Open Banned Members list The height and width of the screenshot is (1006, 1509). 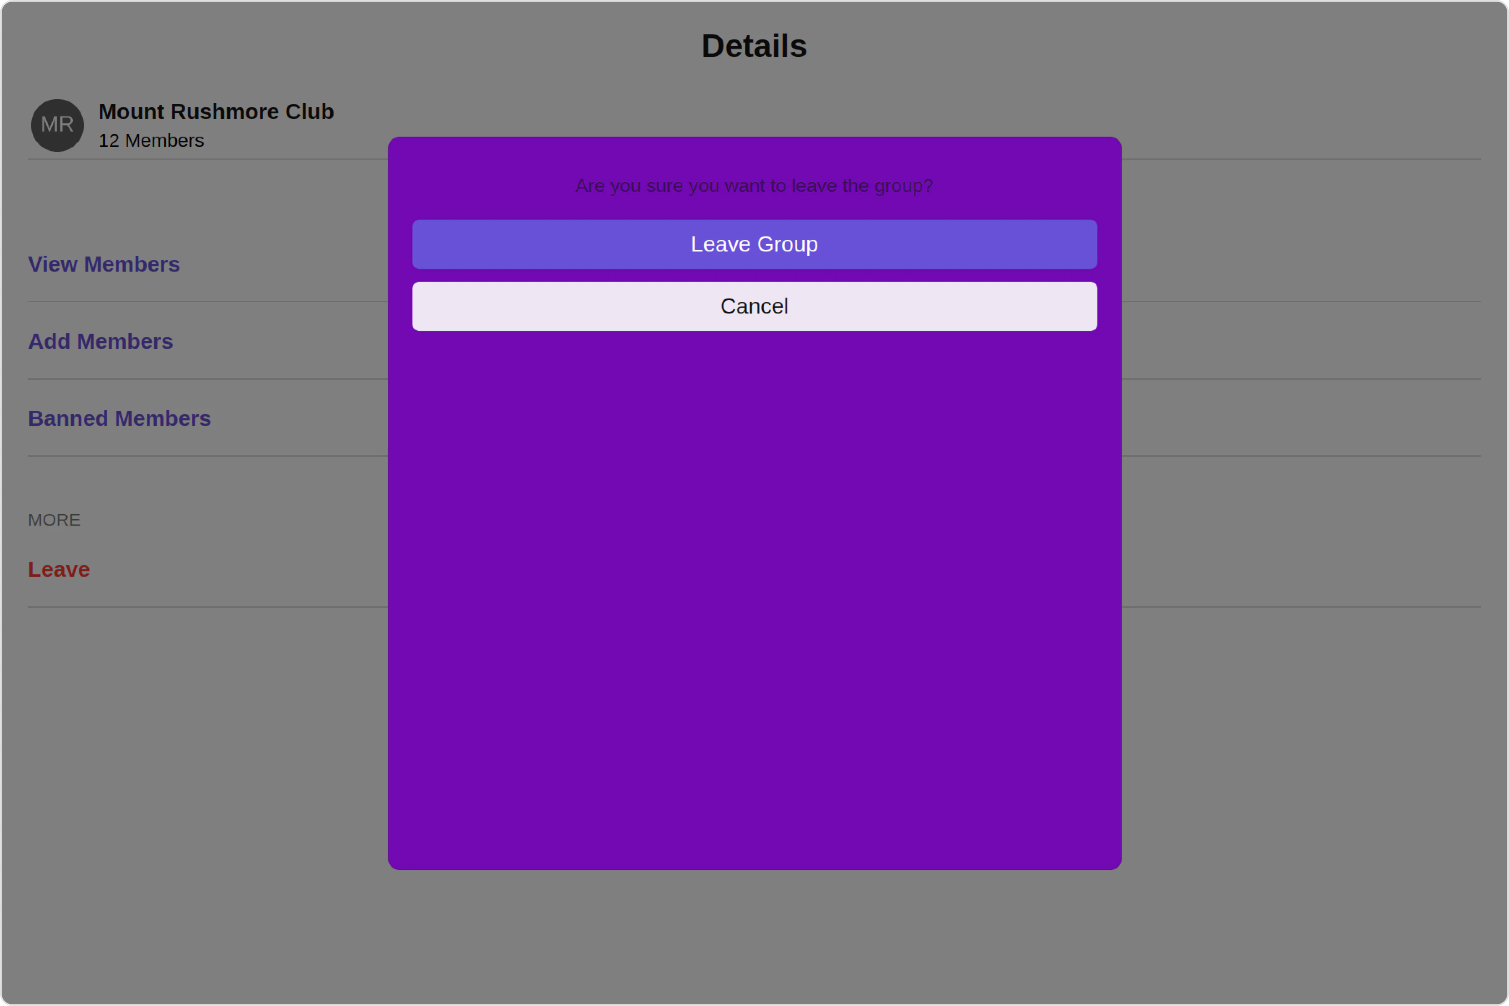click(x=119, y=418)
